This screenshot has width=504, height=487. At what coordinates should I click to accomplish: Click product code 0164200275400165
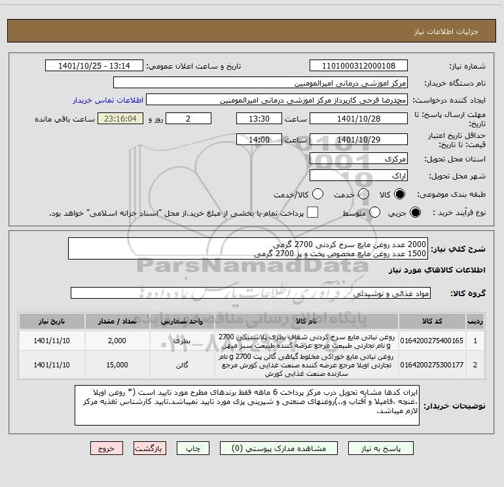point(432,341)
